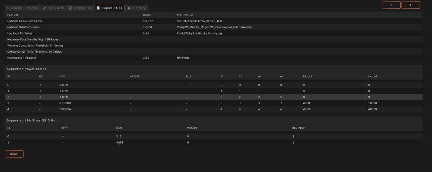
Task: Go to next page with right arrow
Action: (x=411, y=5)
